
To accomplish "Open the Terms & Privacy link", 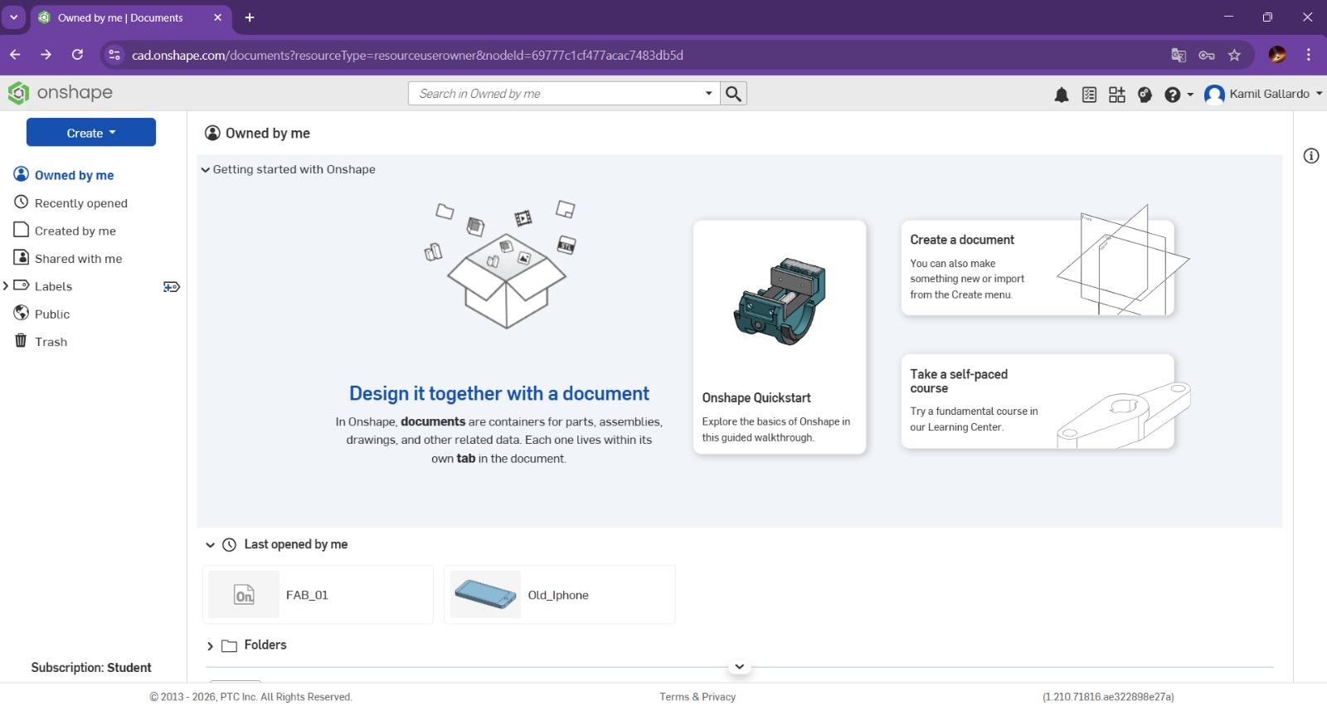I will (x=698, y=697).
